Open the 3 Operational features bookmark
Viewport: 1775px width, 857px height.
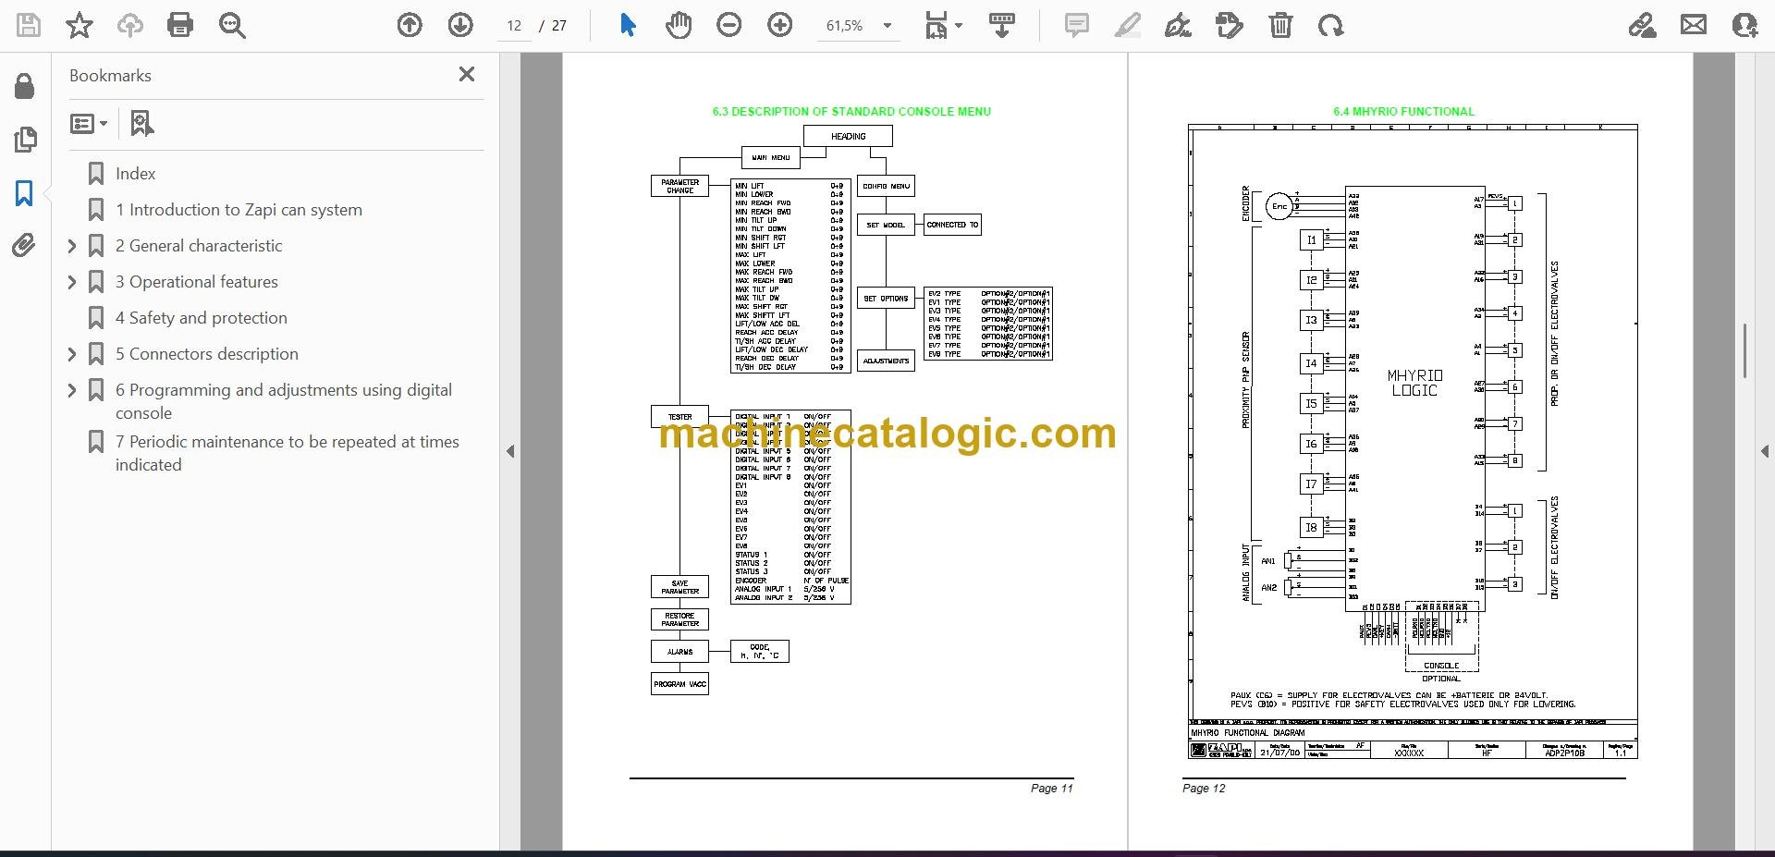pyautogui.click(x=197, y=282)
